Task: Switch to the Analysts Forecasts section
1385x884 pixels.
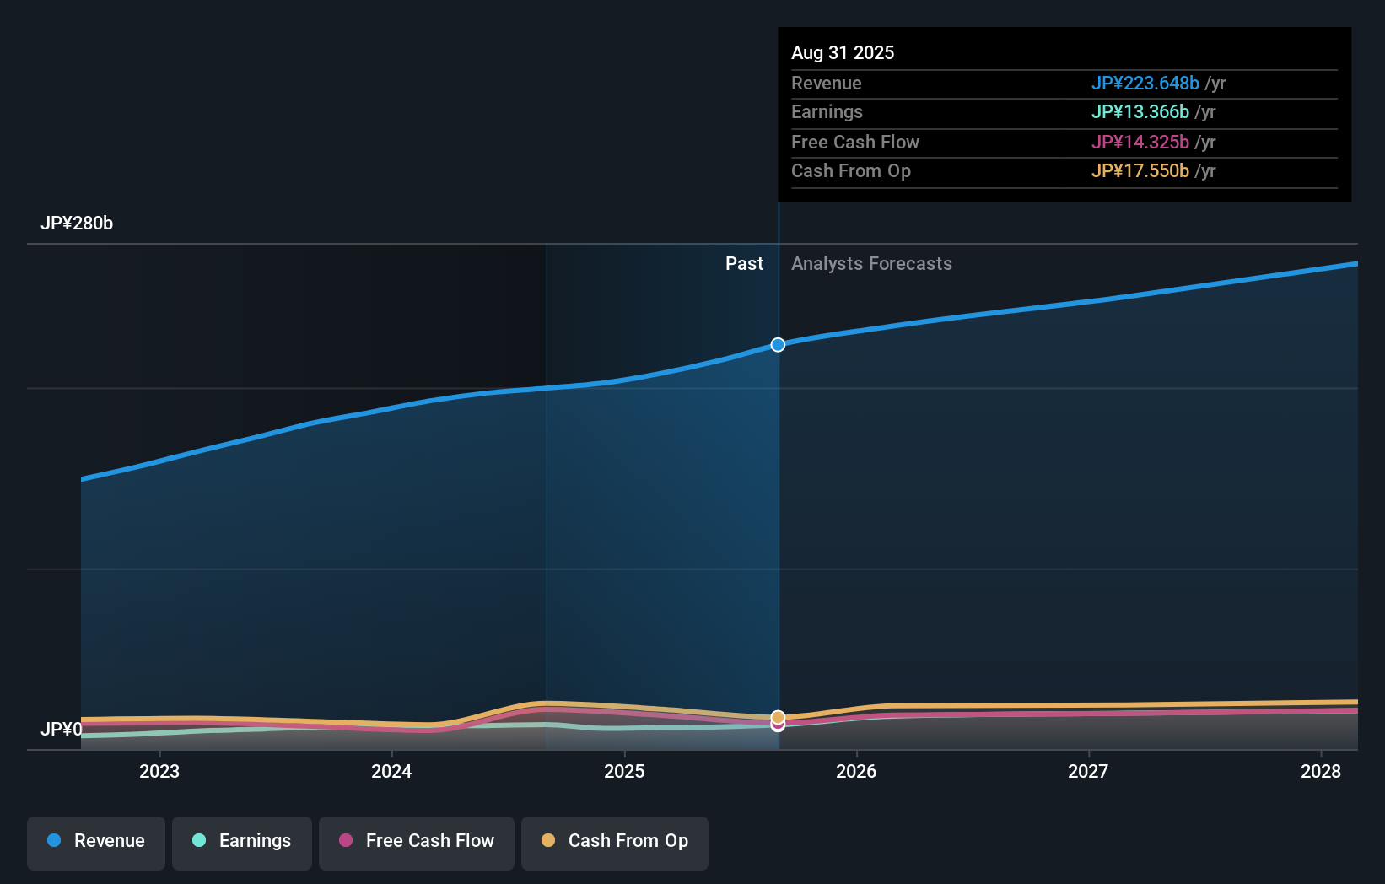Action: [x=871, y=263]
